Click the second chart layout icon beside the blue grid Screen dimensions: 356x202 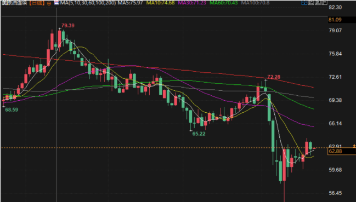click(311, 3)
